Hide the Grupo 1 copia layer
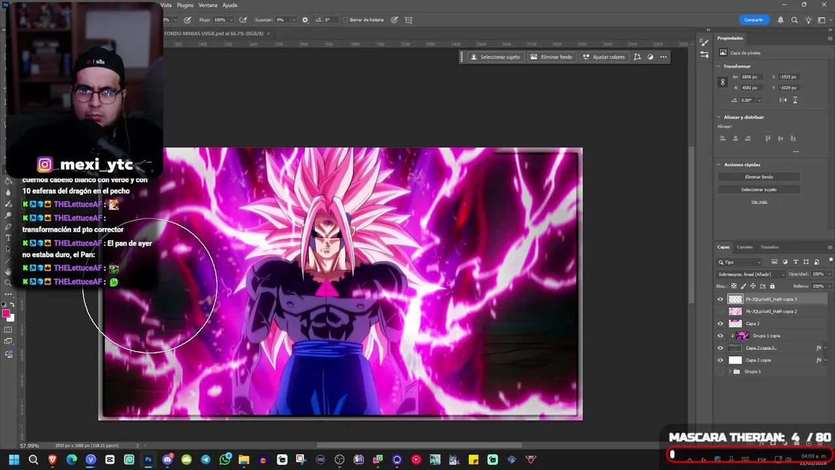The image size is (835, 470). pyautogui.click(x=720, y=336)
